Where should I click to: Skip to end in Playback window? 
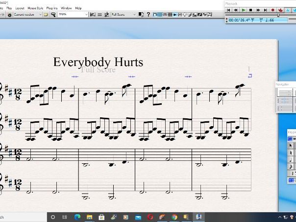(265, 10)
